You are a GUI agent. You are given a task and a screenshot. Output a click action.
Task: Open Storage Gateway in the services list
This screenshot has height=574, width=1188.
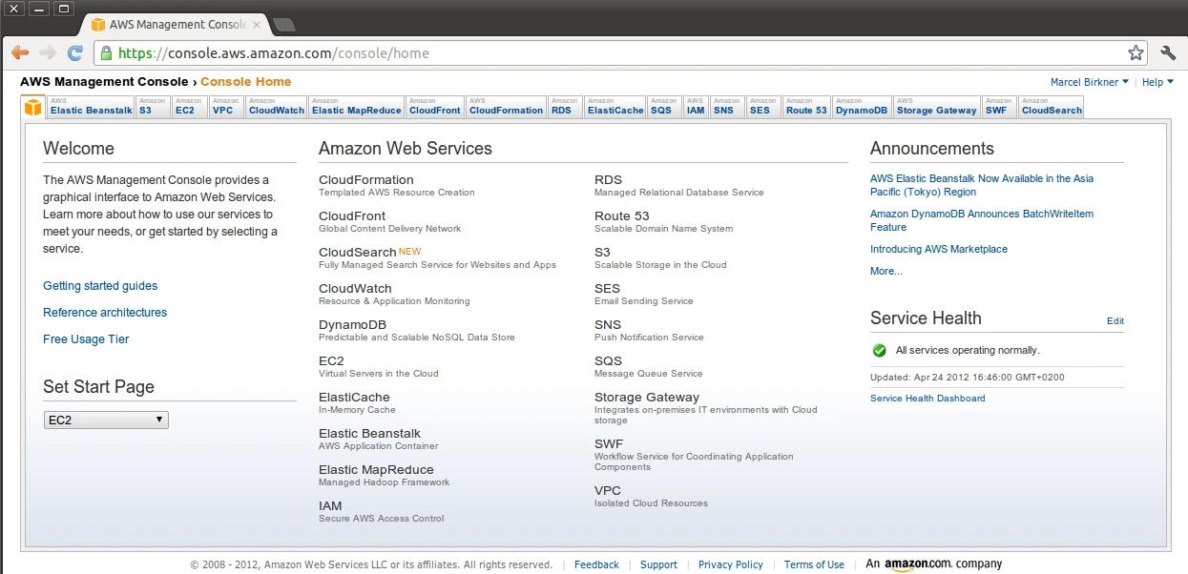click(647, 398)
